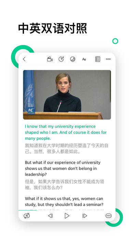Skip to previous sentence
134x239 pixels.
coord(50,216)
